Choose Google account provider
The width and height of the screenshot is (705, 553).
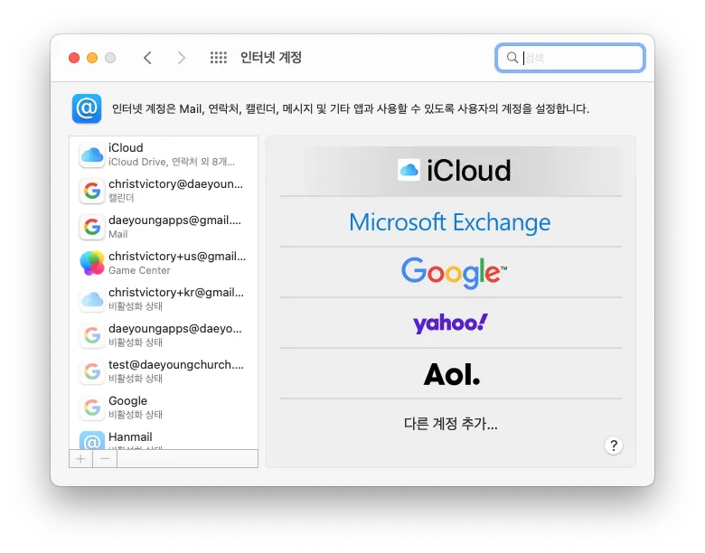pos(451,272)
